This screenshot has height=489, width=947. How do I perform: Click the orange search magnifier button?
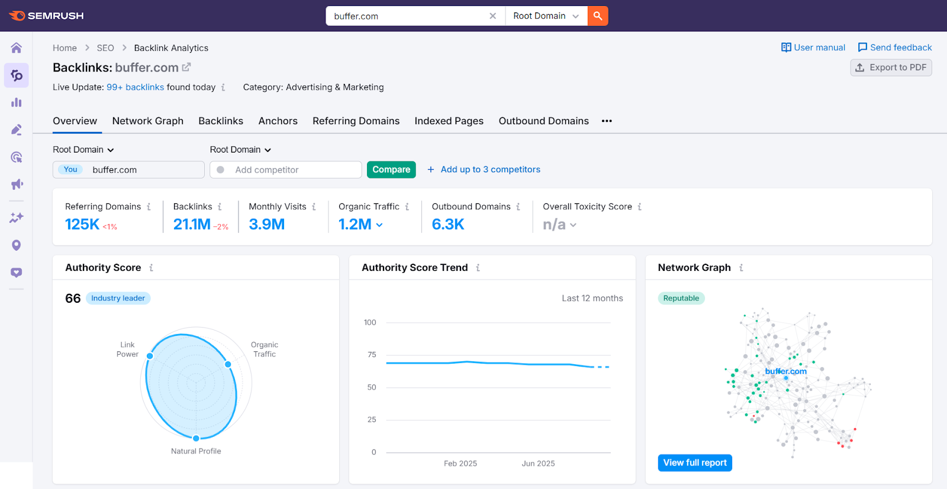click(x=598, y=16)
